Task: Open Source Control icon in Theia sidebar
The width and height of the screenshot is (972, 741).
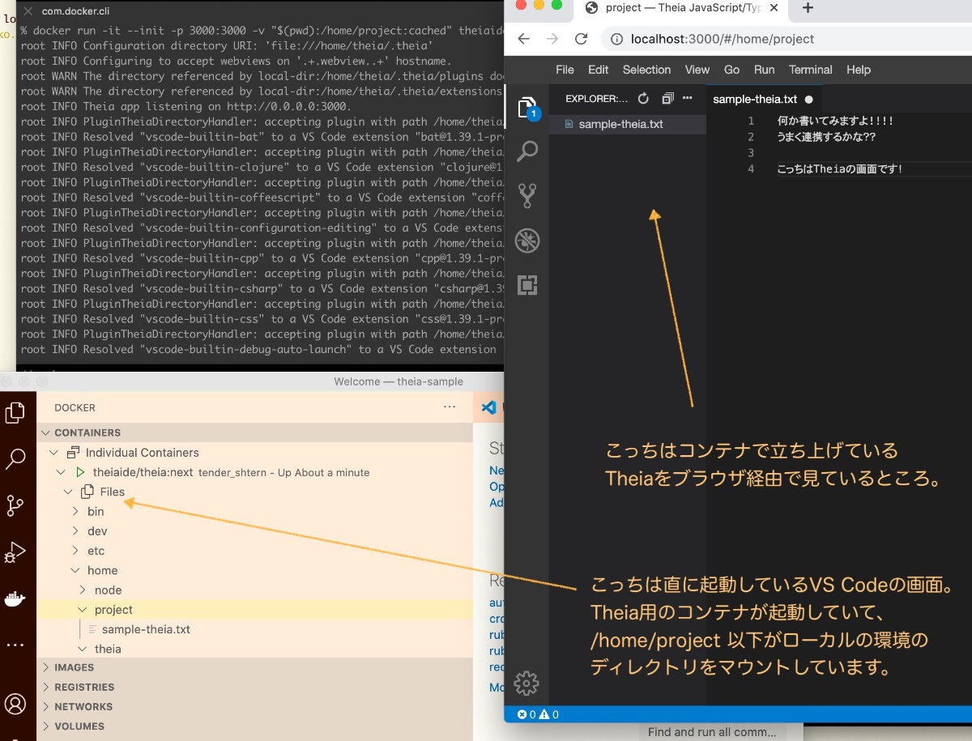Action: click(x=527, y=195)
